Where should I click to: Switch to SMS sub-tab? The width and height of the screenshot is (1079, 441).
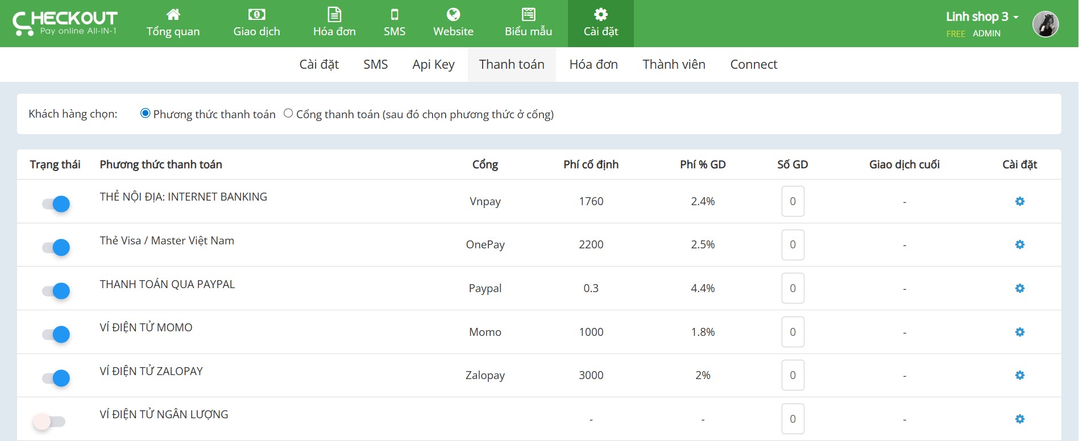click(x=376, y=64)
